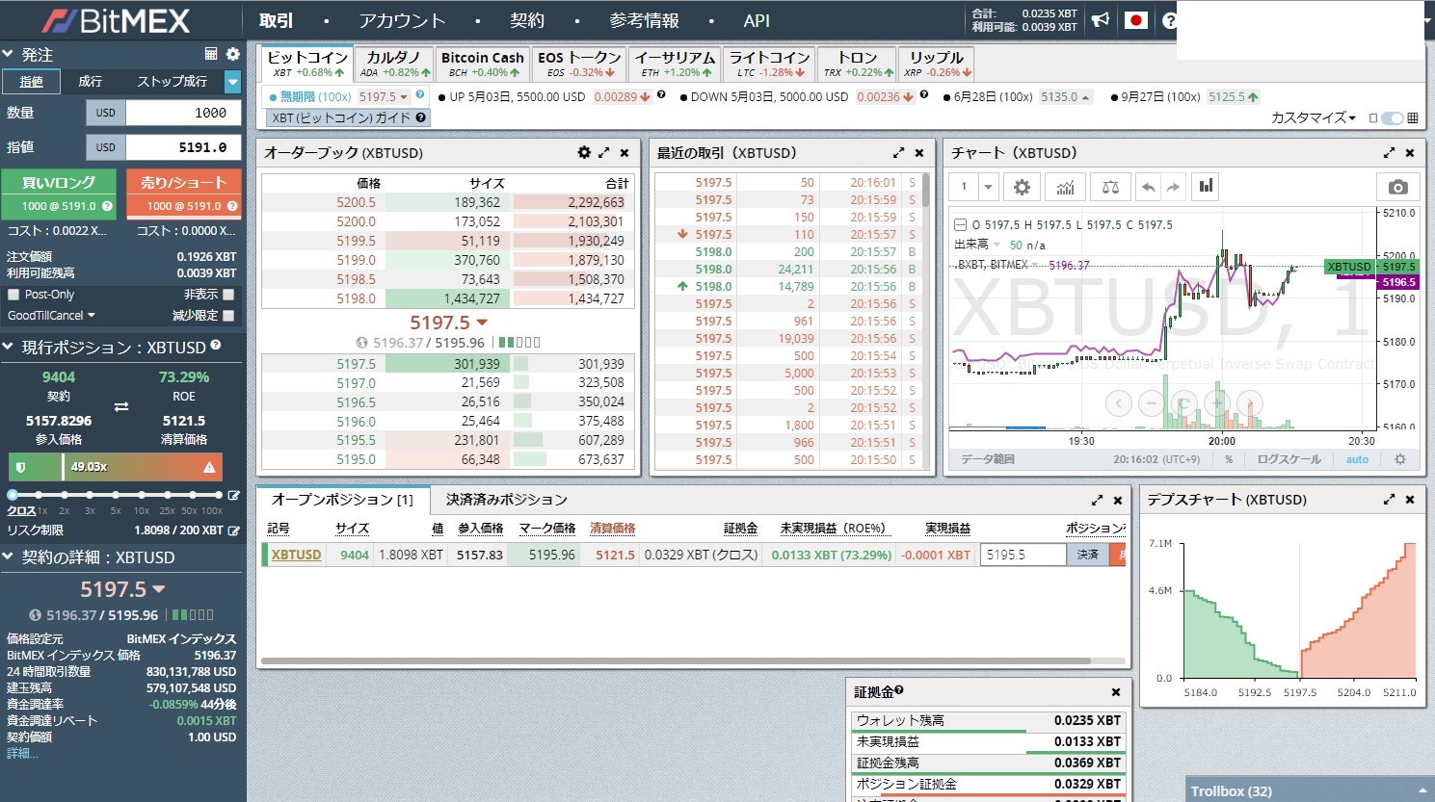This screenshot has height=802, width=1435.
Task: Collapse 契約の詳細 section
Action: 8,556
